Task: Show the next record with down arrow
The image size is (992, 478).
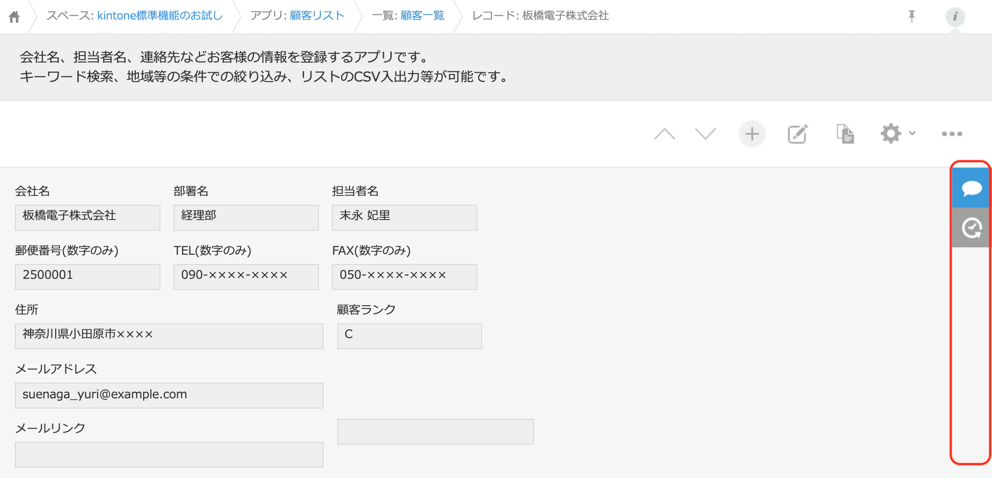Action: point(706,134)
